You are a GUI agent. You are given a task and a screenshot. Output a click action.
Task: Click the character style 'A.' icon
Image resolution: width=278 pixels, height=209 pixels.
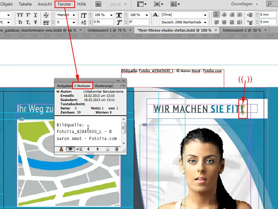[156, 15]
